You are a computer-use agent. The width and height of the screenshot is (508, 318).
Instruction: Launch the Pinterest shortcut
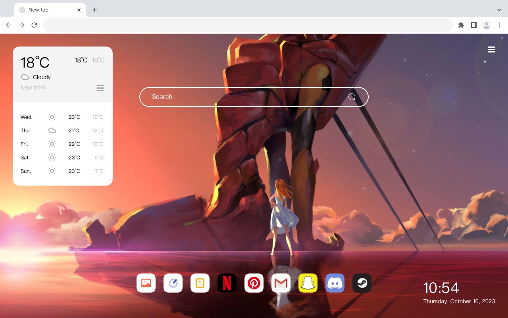(254, 283)
